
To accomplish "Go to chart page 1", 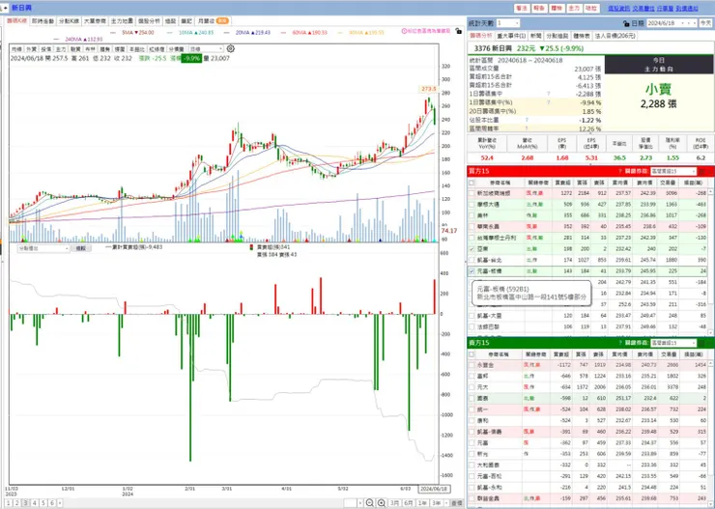I will pos(8,503).
